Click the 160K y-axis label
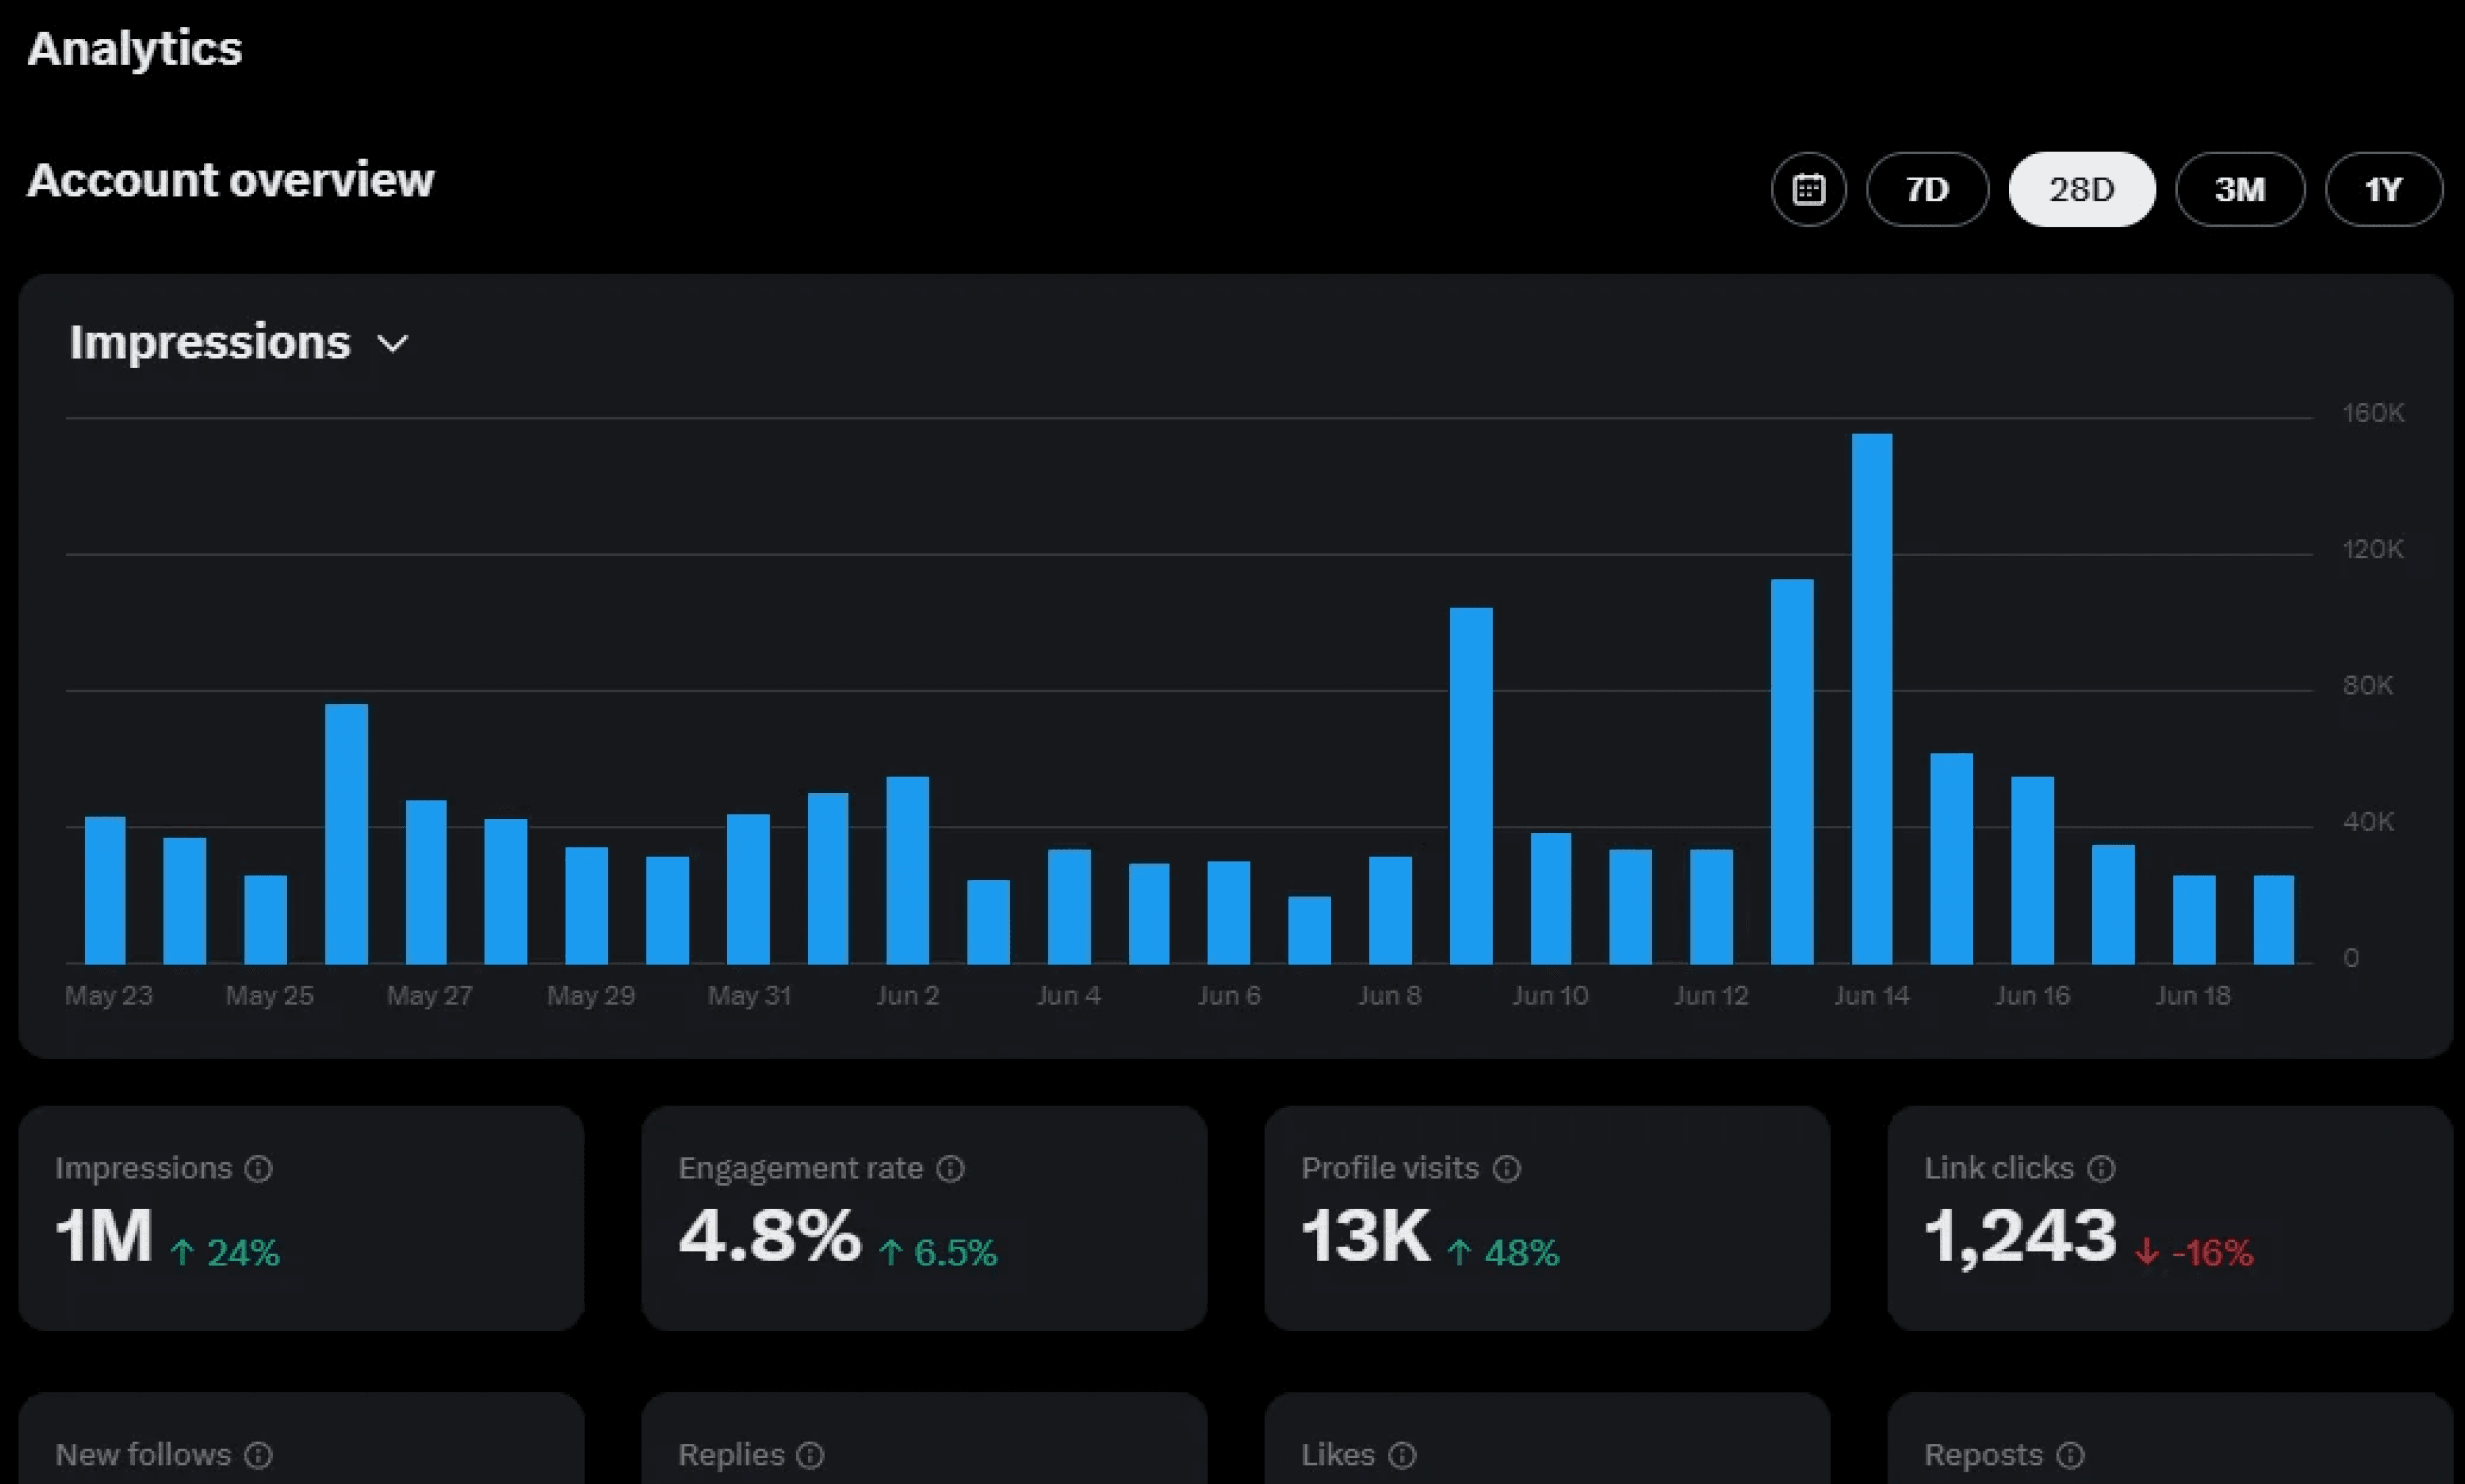This screenshot has width=2465, height=1484. pyautogui.click(x=2373, y=413)
